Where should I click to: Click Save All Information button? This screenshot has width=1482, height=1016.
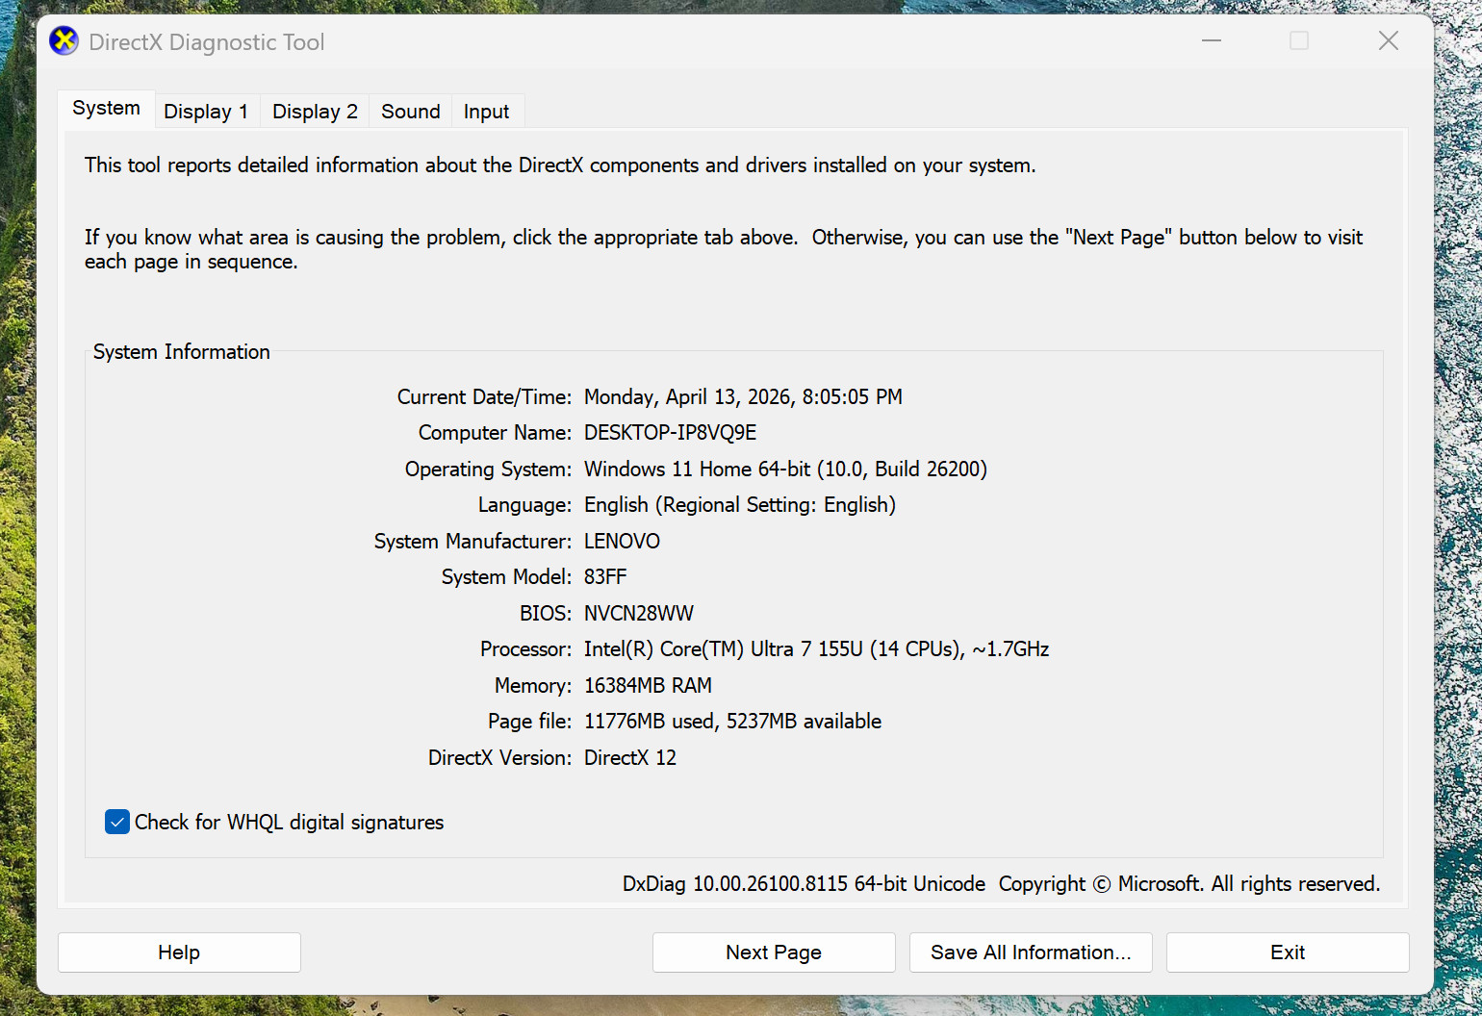coord(1031,952)
